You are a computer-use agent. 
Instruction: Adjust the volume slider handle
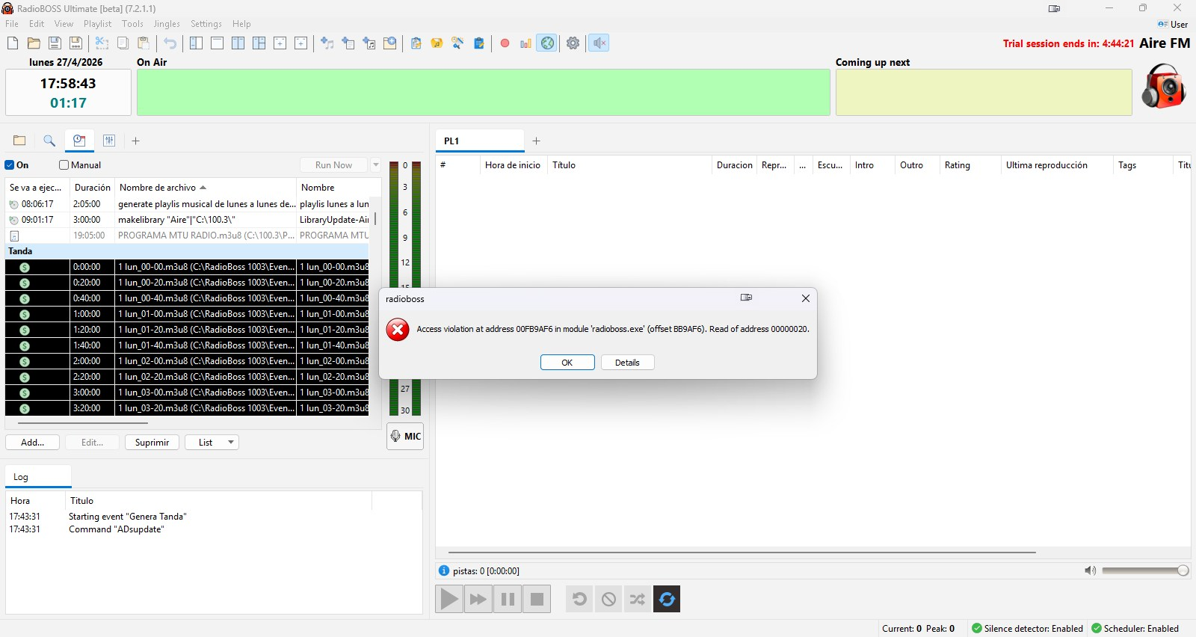click(1183, 570)
